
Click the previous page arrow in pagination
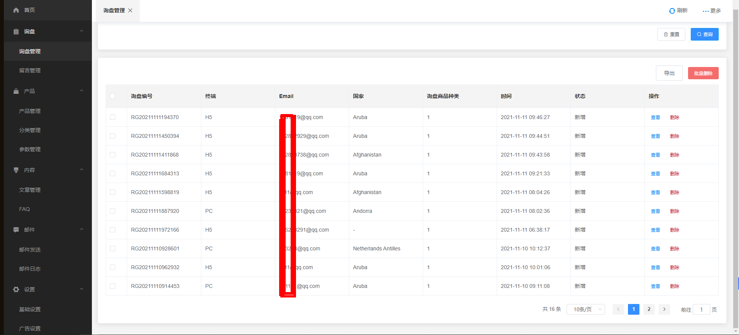tap(618, 309)
